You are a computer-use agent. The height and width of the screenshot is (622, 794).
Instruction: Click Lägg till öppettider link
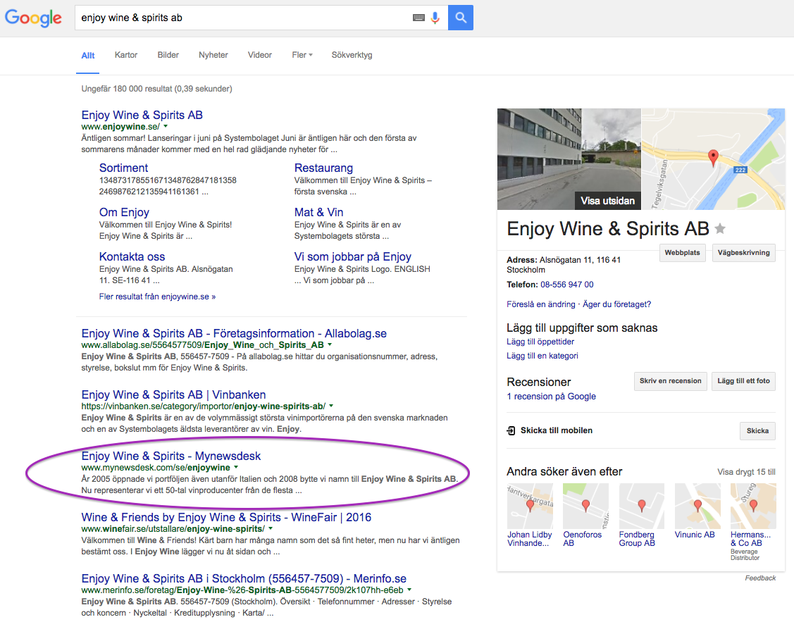click(x=540, y=342)
